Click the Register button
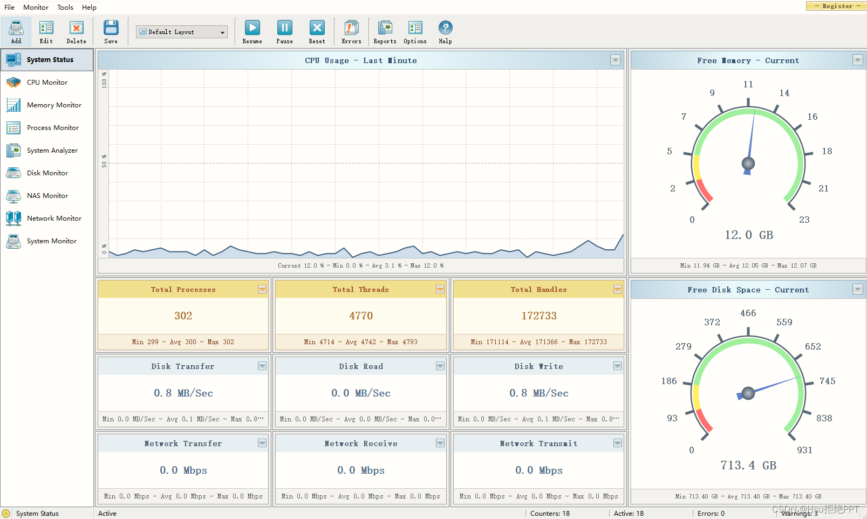Image resolution: width=867 pixels, height=519 pixels. [837, 6]
